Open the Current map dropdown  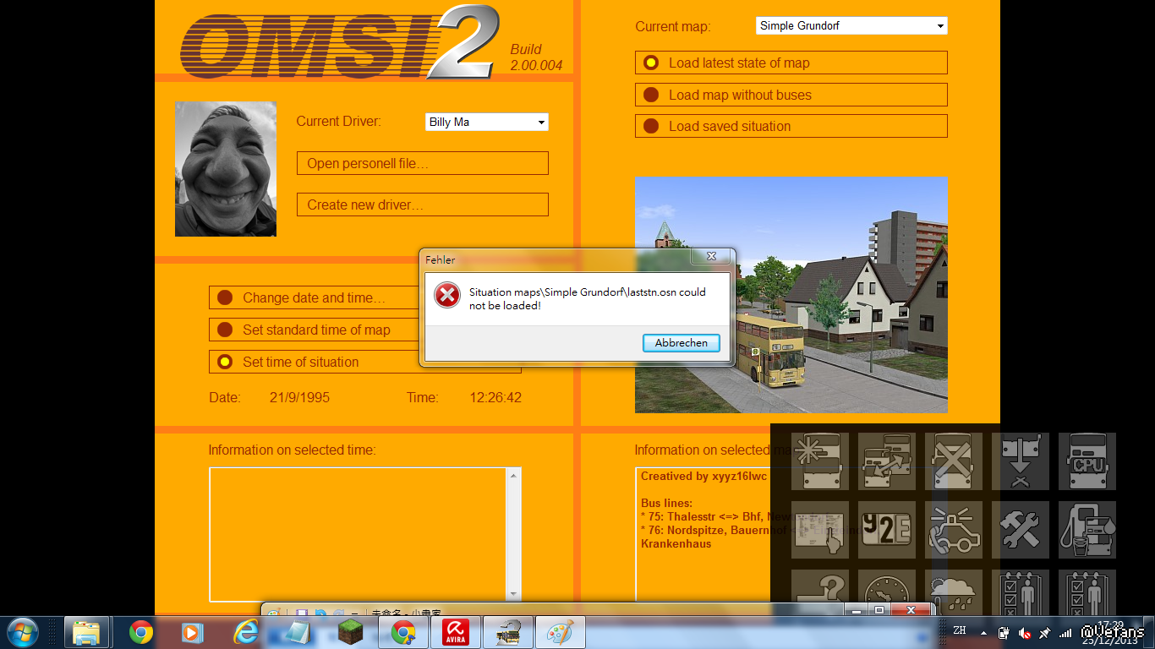tap(851, 25)
